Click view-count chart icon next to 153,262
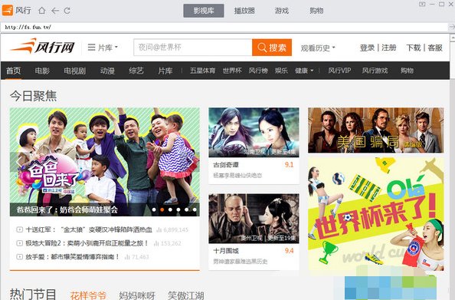This screenshot has height=300, width=455. point(156,243)
